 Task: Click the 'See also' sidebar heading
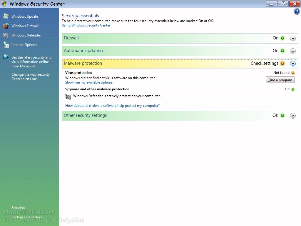pyautogui.click(x=18, y=207)
